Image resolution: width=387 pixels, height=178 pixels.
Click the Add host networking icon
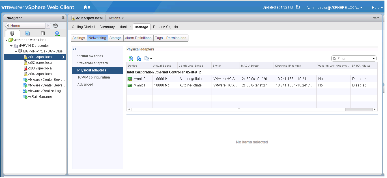tap(131, 59)
